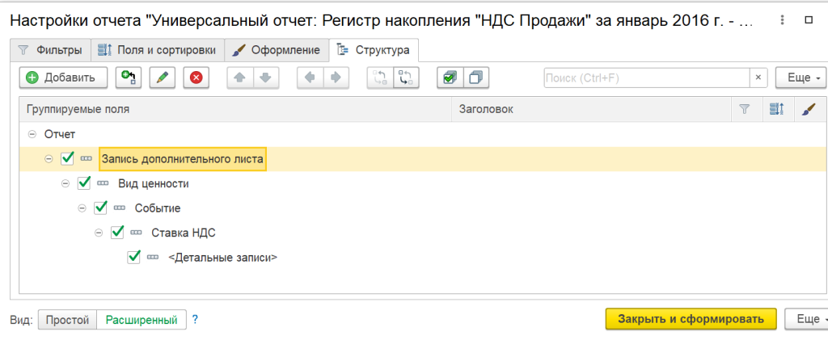The image size is (828, 340).
Task: Maximize the settings window
Action: pyautogui.click(x=808, y=20)
